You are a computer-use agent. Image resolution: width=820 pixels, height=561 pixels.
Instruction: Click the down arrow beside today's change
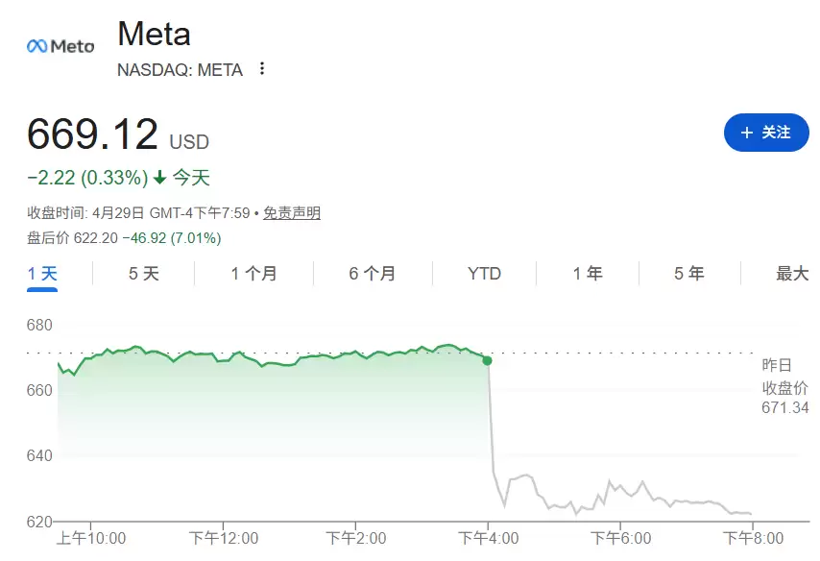[x=159, y=178]
